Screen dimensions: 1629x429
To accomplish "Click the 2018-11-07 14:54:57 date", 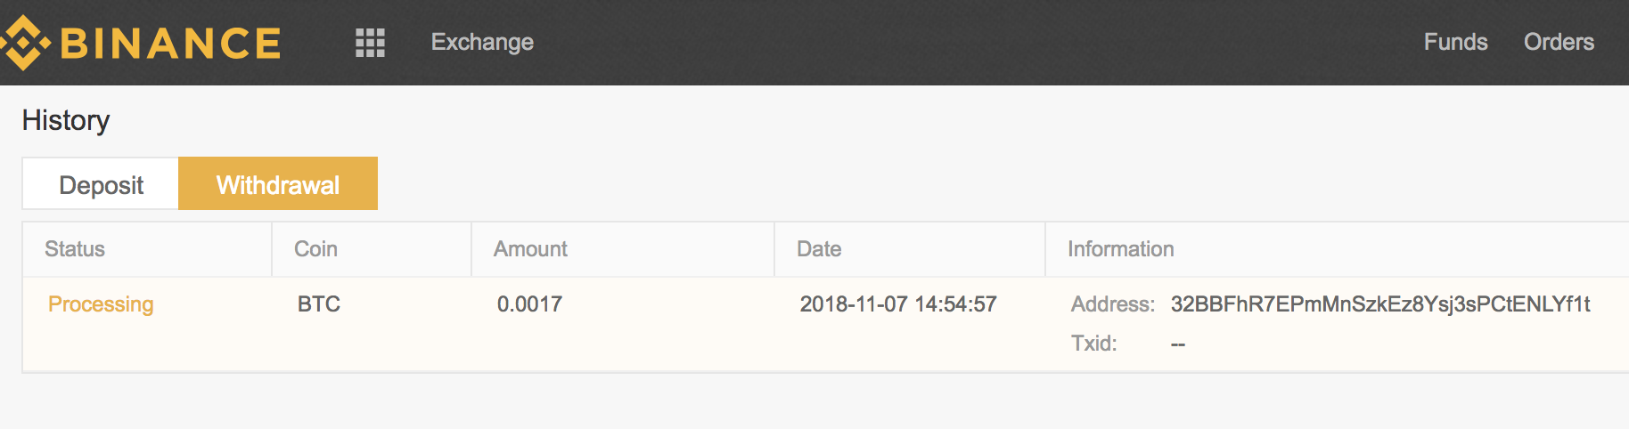I will pos(898,304).
